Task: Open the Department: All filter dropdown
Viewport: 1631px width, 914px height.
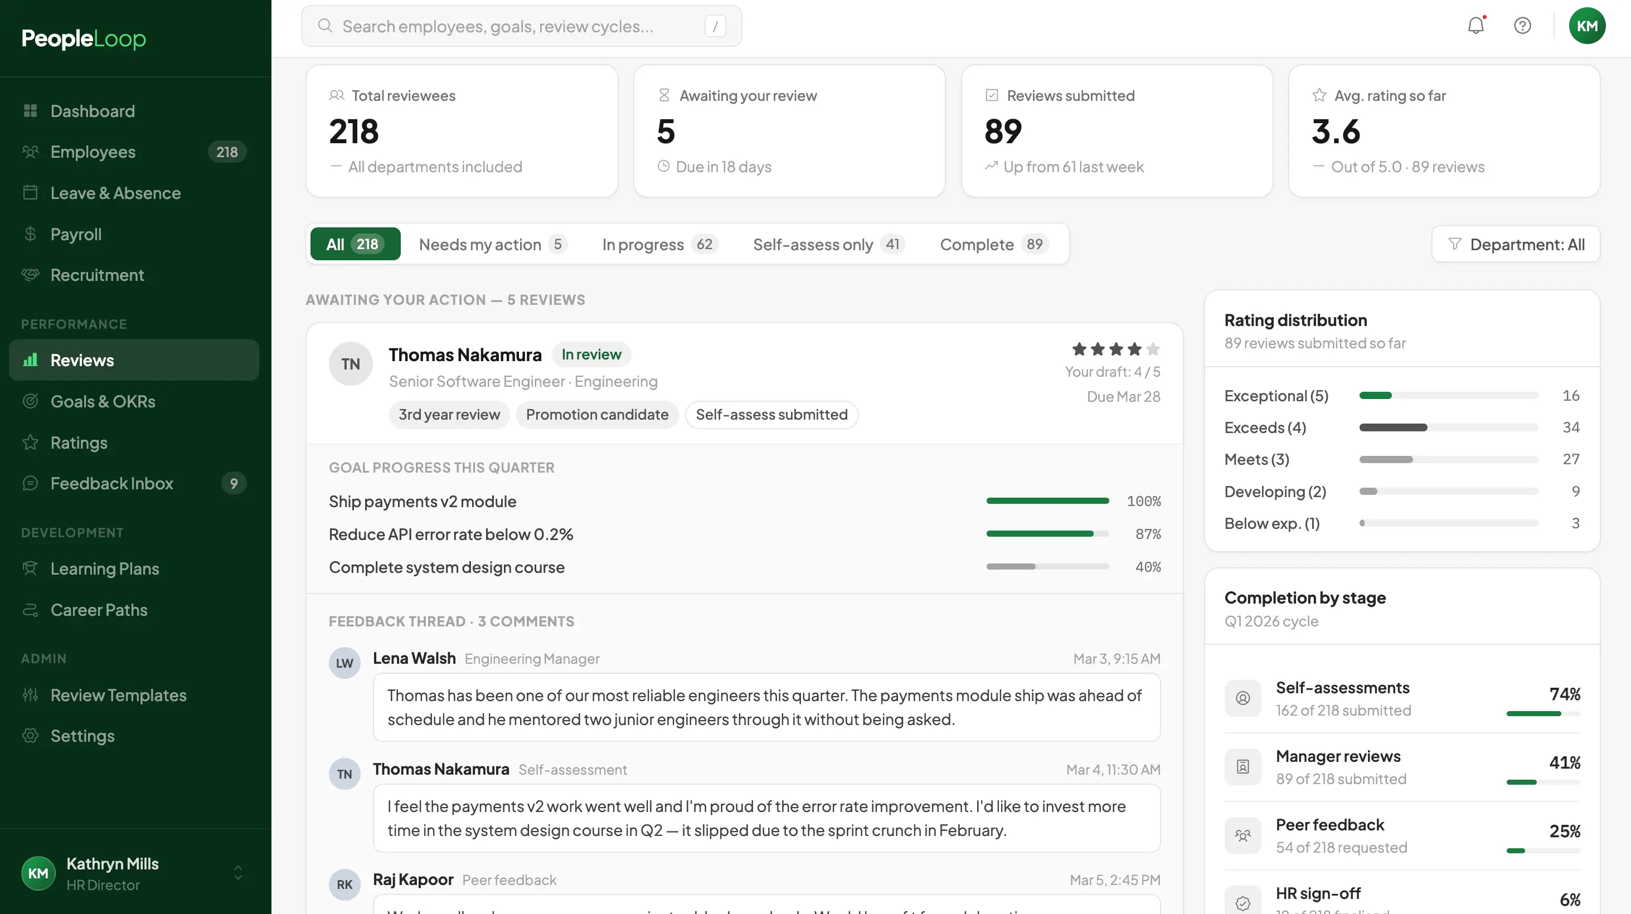Action: tap(1516, 244)
